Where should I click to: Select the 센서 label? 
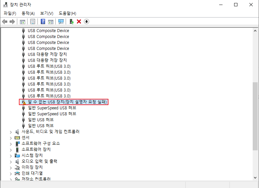tap(26, 137)
